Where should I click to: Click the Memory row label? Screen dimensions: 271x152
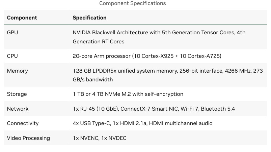tap(17, 71)
